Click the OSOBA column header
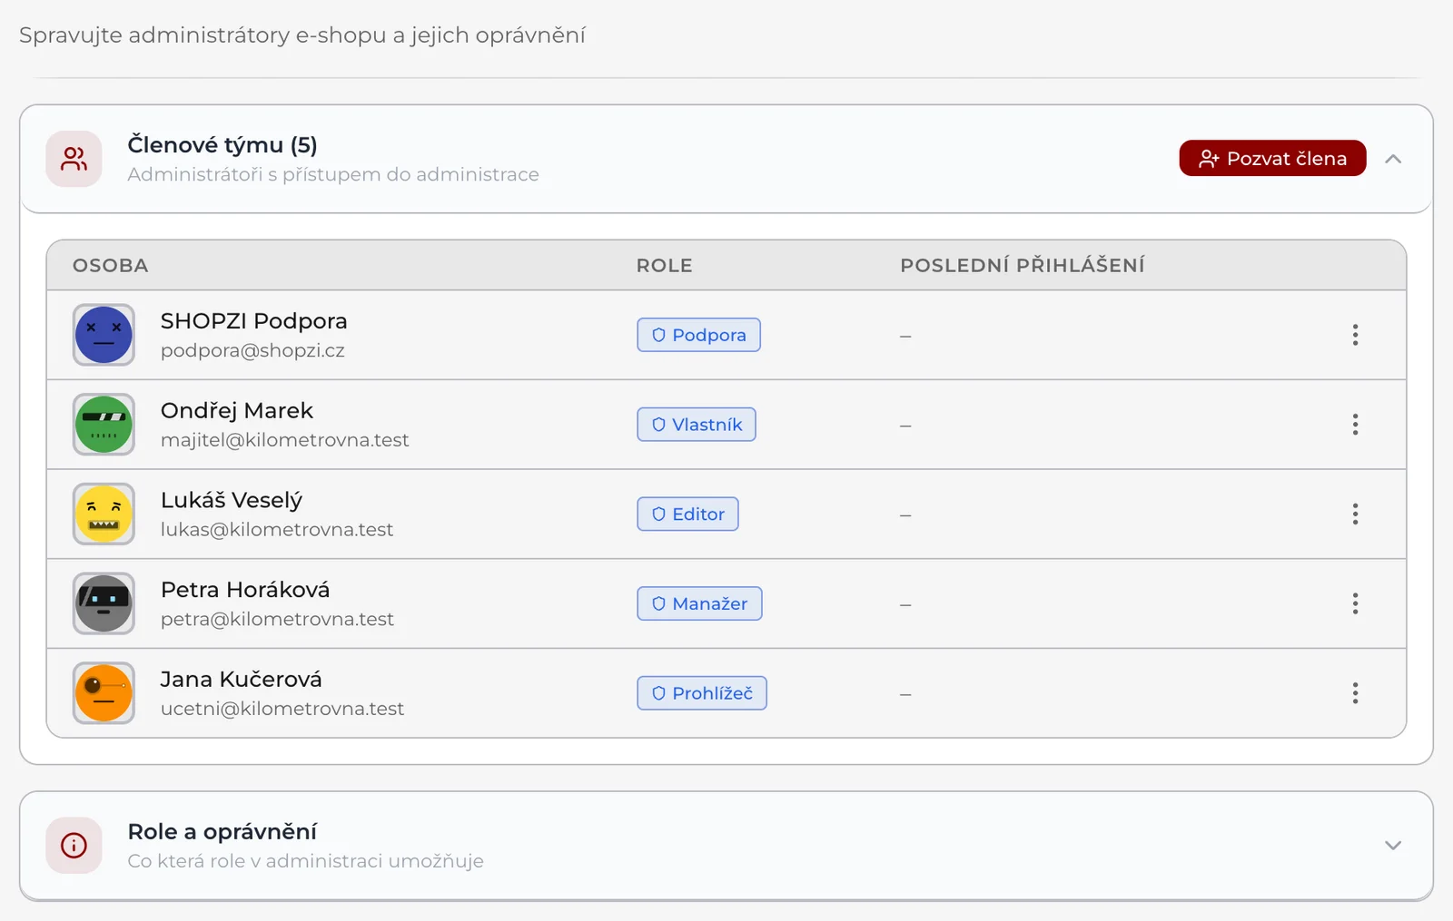1453x921 pixels. click(111, 266)
